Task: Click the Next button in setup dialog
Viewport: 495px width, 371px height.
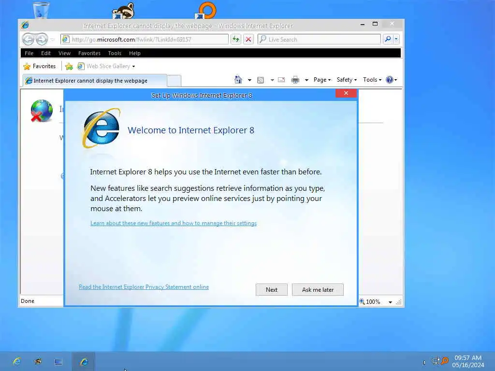Action: [x=272, y=290]
